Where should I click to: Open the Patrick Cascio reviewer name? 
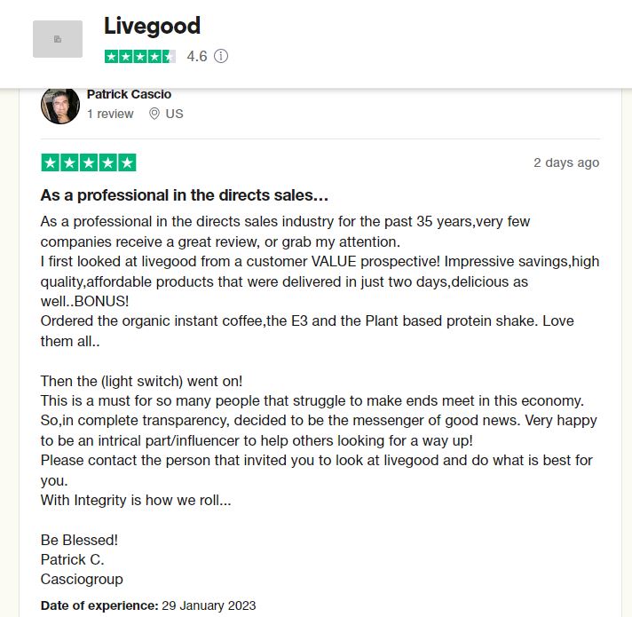129,94
